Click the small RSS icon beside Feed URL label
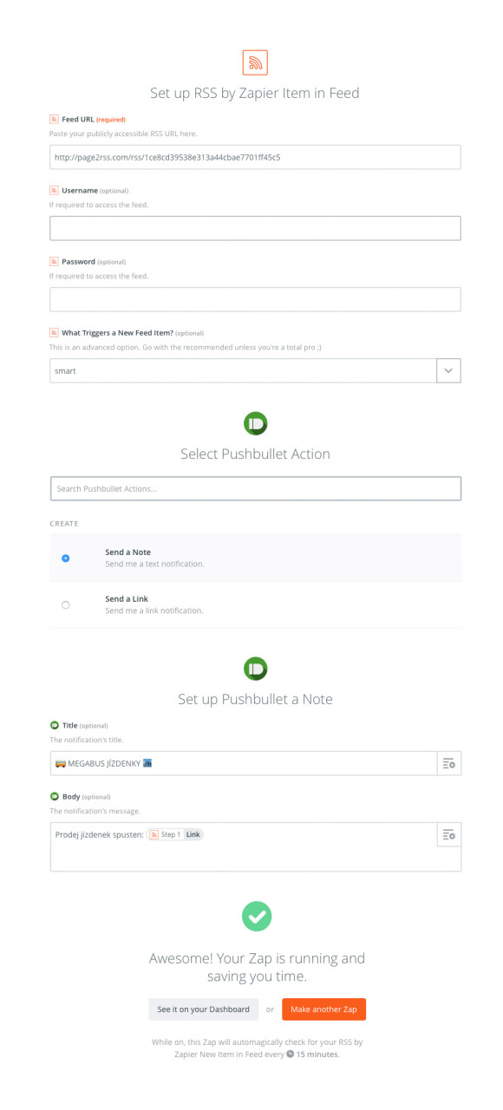 click(54, 119)
